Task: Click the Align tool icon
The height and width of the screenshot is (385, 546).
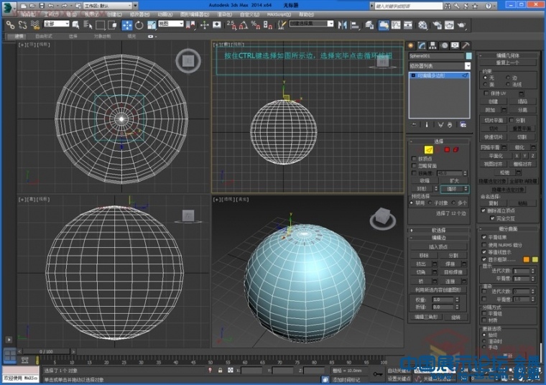Action: 355,25
